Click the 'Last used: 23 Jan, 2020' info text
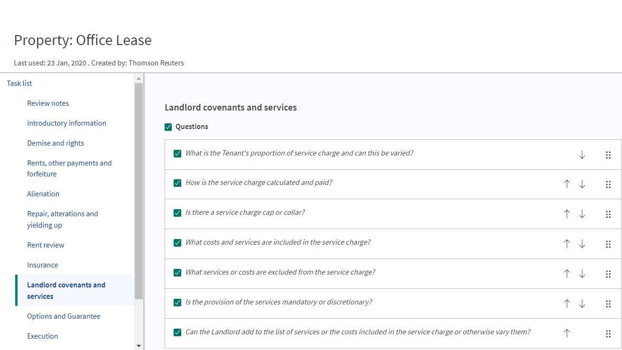This screenshot has height=350, width=622. [x=99, y=63]
